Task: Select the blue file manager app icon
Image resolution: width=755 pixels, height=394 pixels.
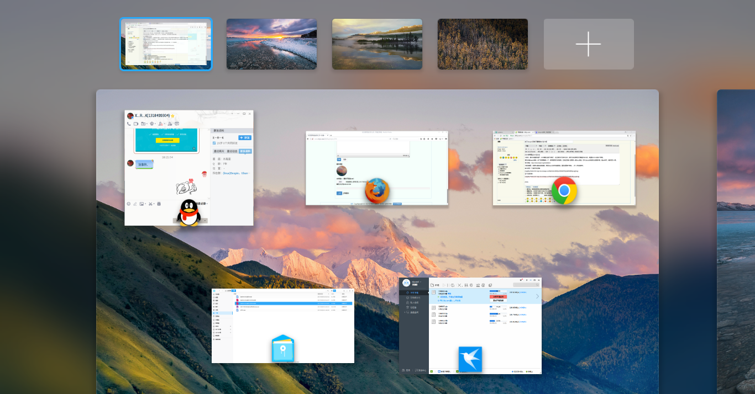Action: tap(283, 349)
